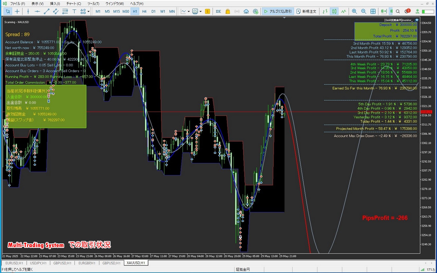Image resolution: width=437 pixels, height=273 pixels.
Task: Open the MQL5 IDE editor
Action: pos(218,11)
